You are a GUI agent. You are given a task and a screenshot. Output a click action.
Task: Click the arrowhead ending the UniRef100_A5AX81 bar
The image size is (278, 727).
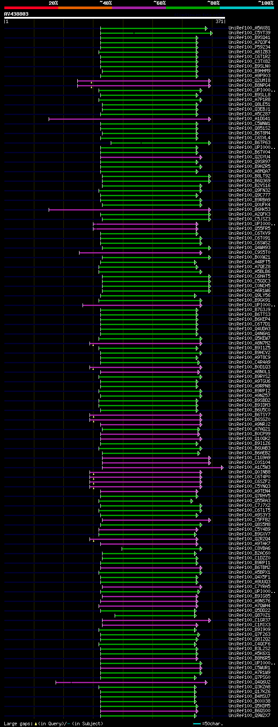206,28
